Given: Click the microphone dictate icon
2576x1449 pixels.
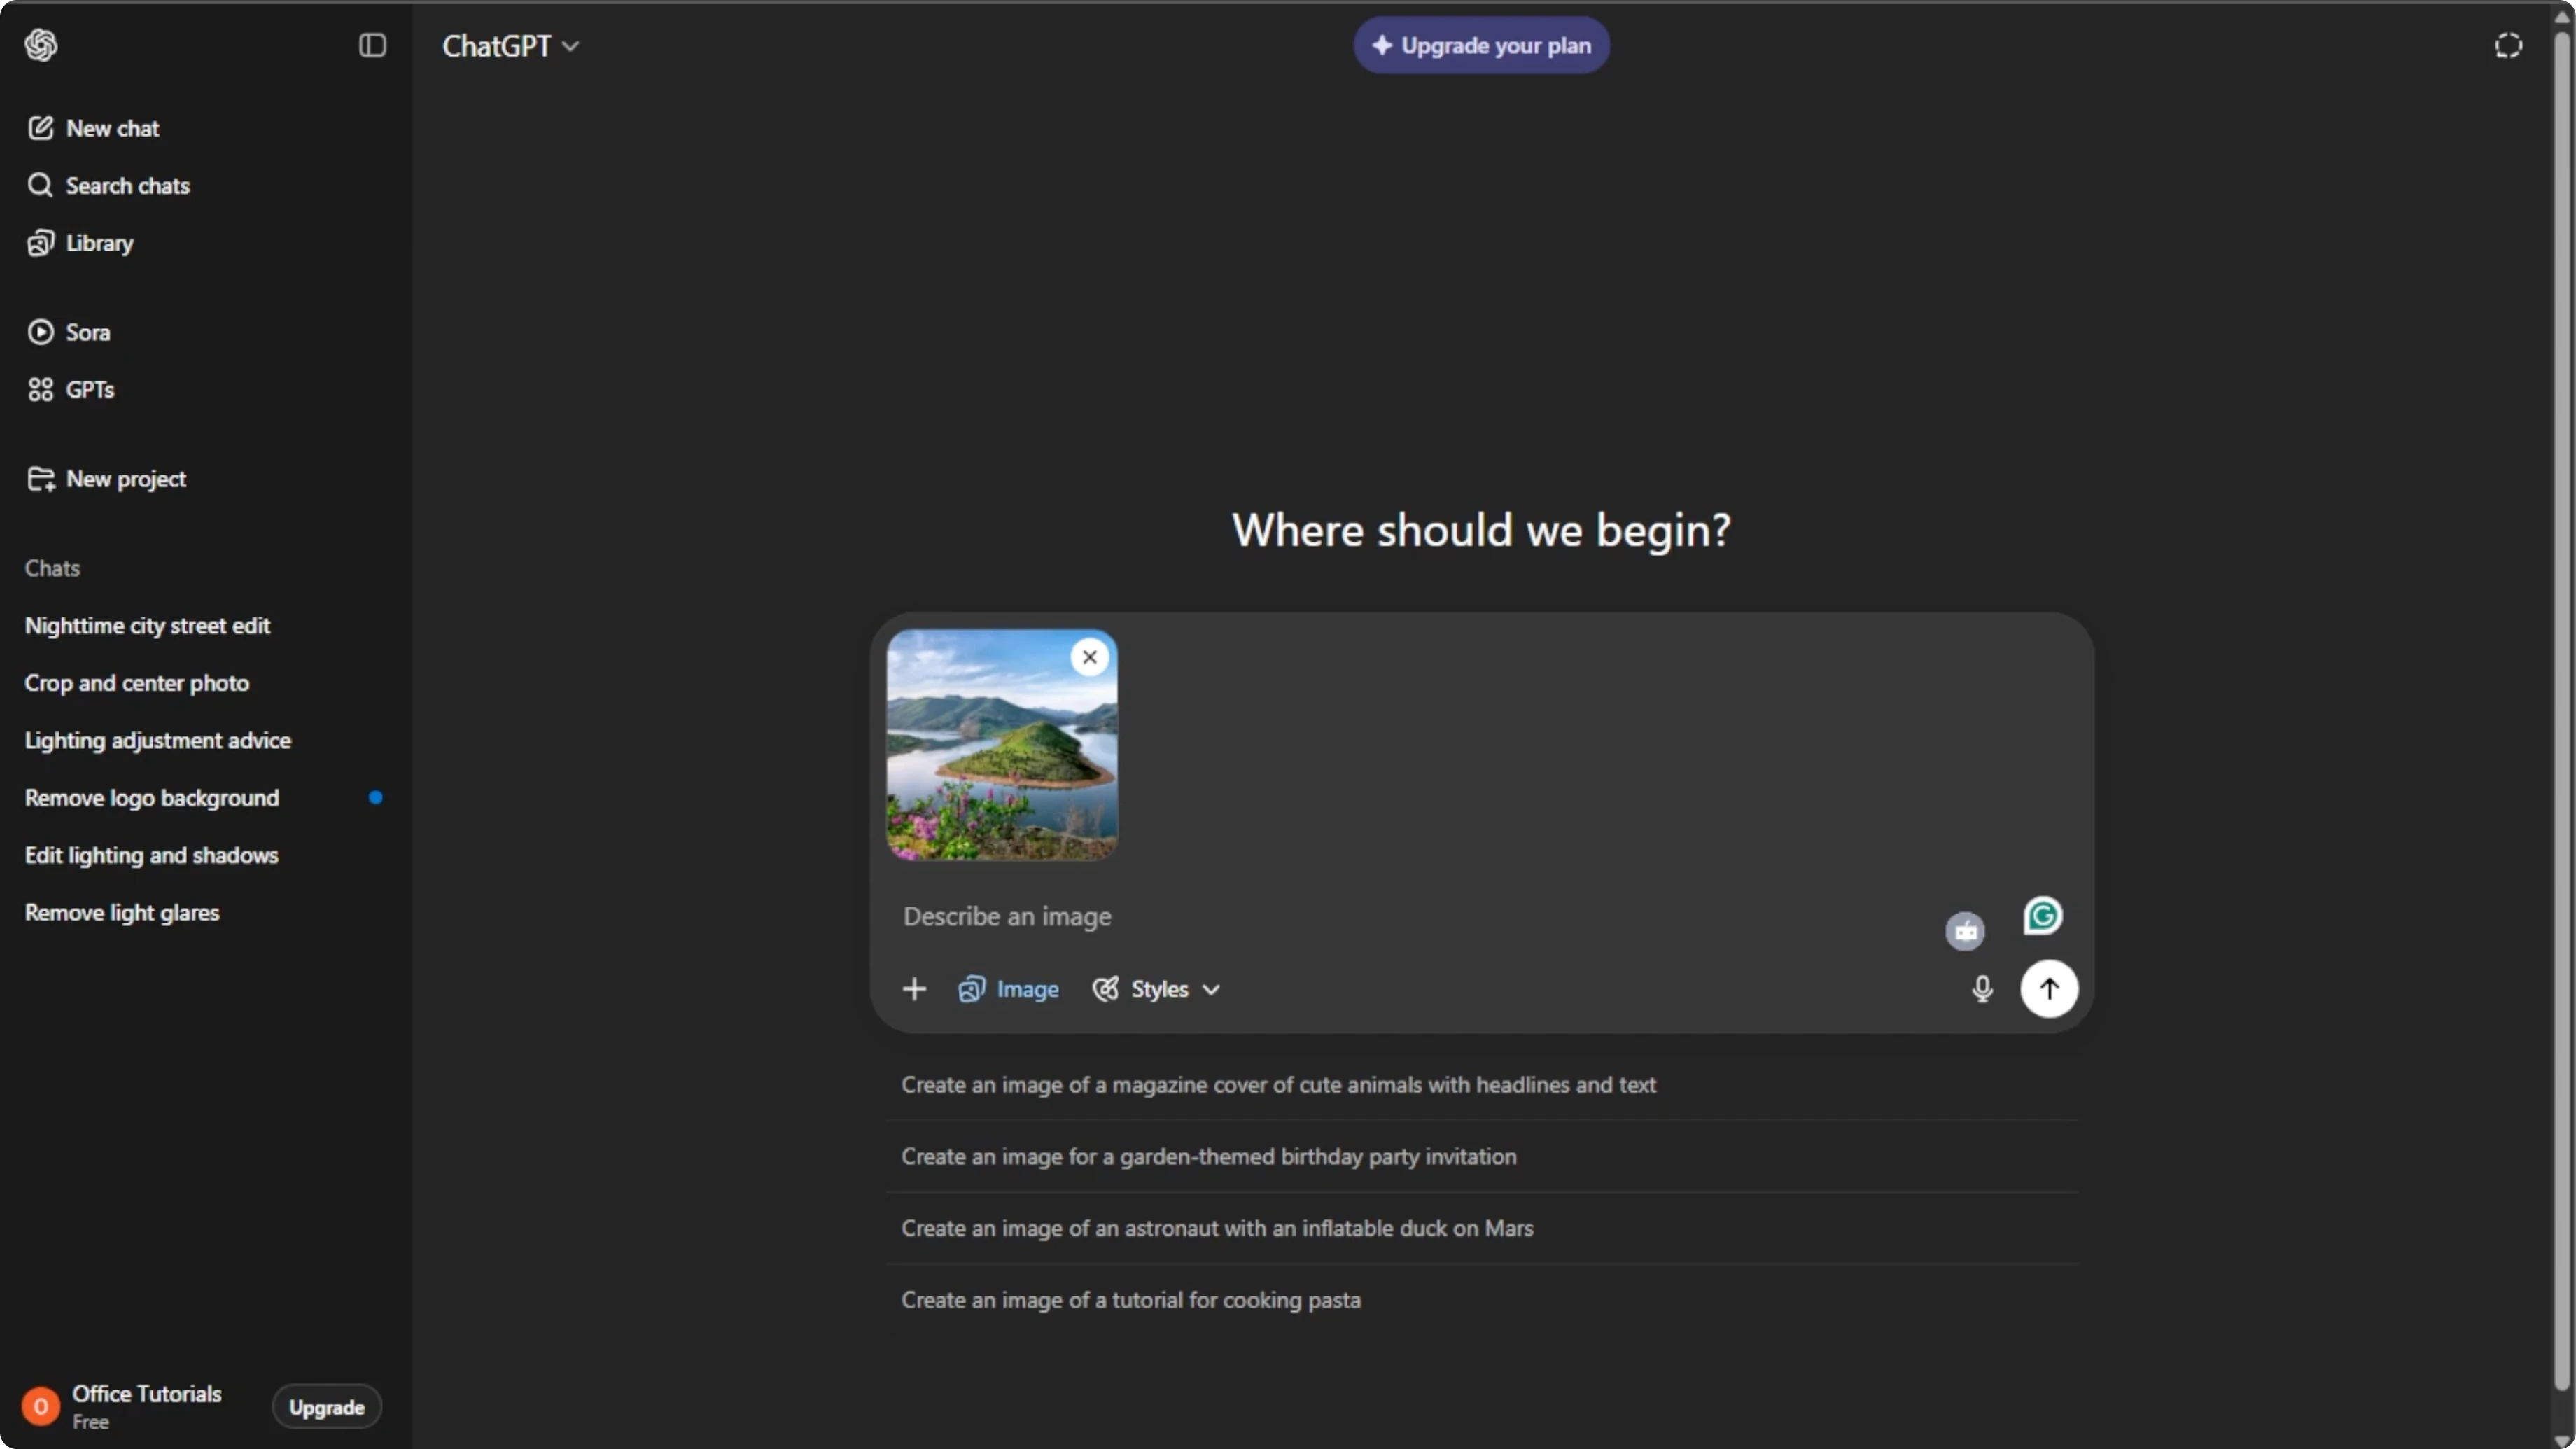Looking at the screenshot, I should click(x=1981, y=989).
